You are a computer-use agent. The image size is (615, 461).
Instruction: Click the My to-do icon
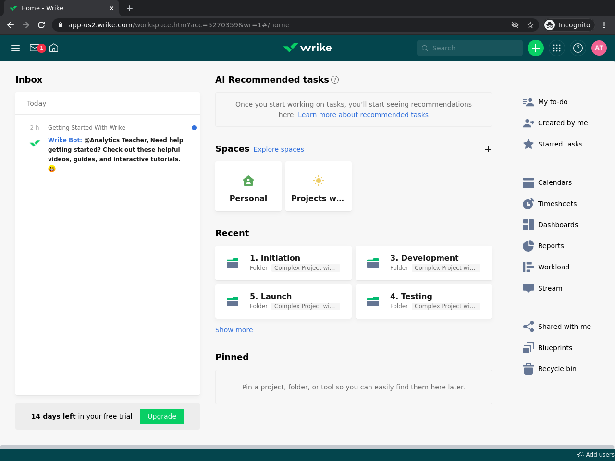click(x=529, y=102)
